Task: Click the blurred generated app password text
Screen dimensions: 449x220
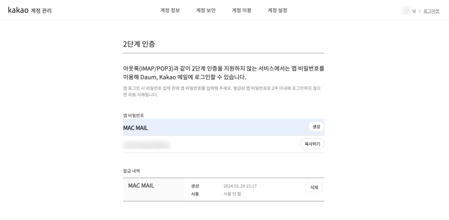Action: pos(146,145)
